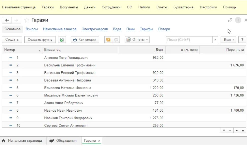Viewport: 247px width, 146px height.
Task: Click the debt value 1 200,00
Action: pos(157,88)
